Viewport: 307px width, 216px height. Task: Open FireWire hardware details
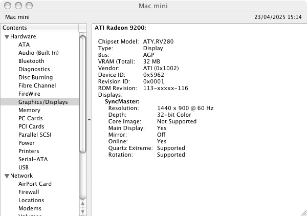(x=29, y=94)
